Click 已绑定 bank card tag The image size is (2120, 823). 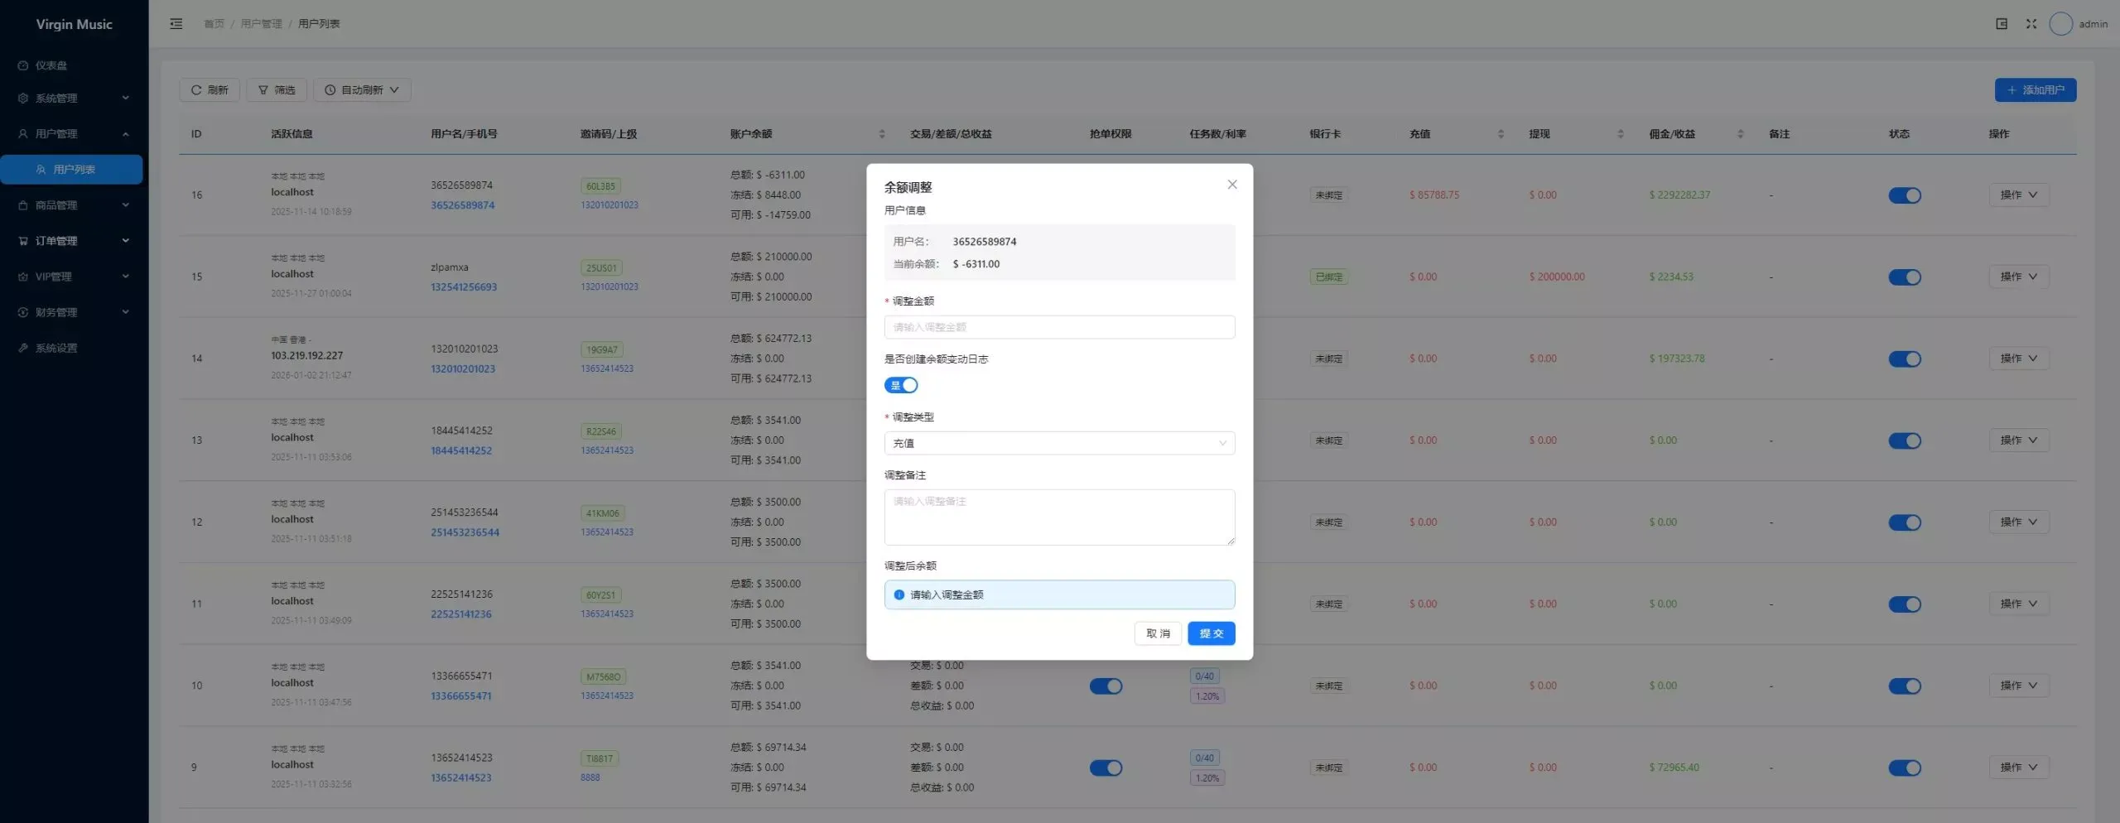(x=1328, y=277)
